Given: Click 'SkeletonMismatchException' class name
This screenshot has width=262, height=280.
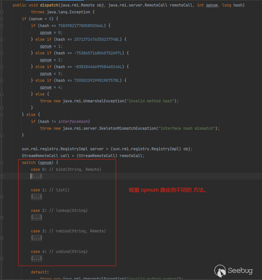Looking at the screenshot, I should (x=127, y=128).
